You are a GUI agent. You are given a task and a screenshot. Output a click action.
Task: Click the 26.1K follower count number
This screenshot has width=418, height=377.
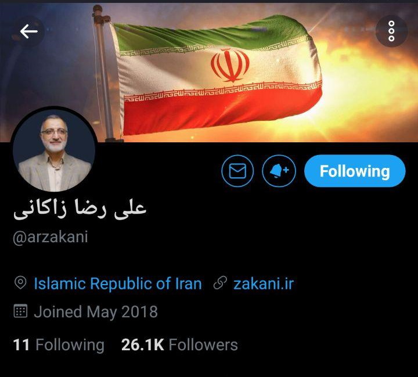pos(142,344)
